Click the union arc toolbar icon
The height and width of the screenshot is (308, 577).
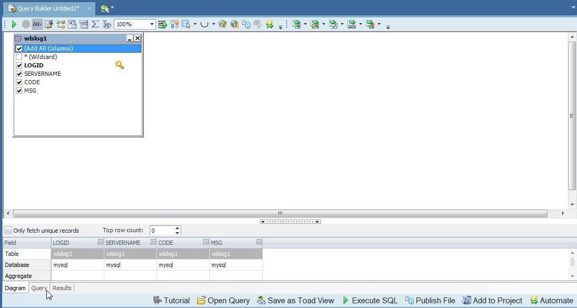pyautogui.click(x=204, y=24)
